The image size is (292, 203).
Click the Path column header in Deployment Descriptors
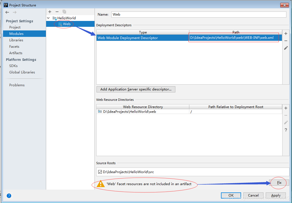pos(236,32)
